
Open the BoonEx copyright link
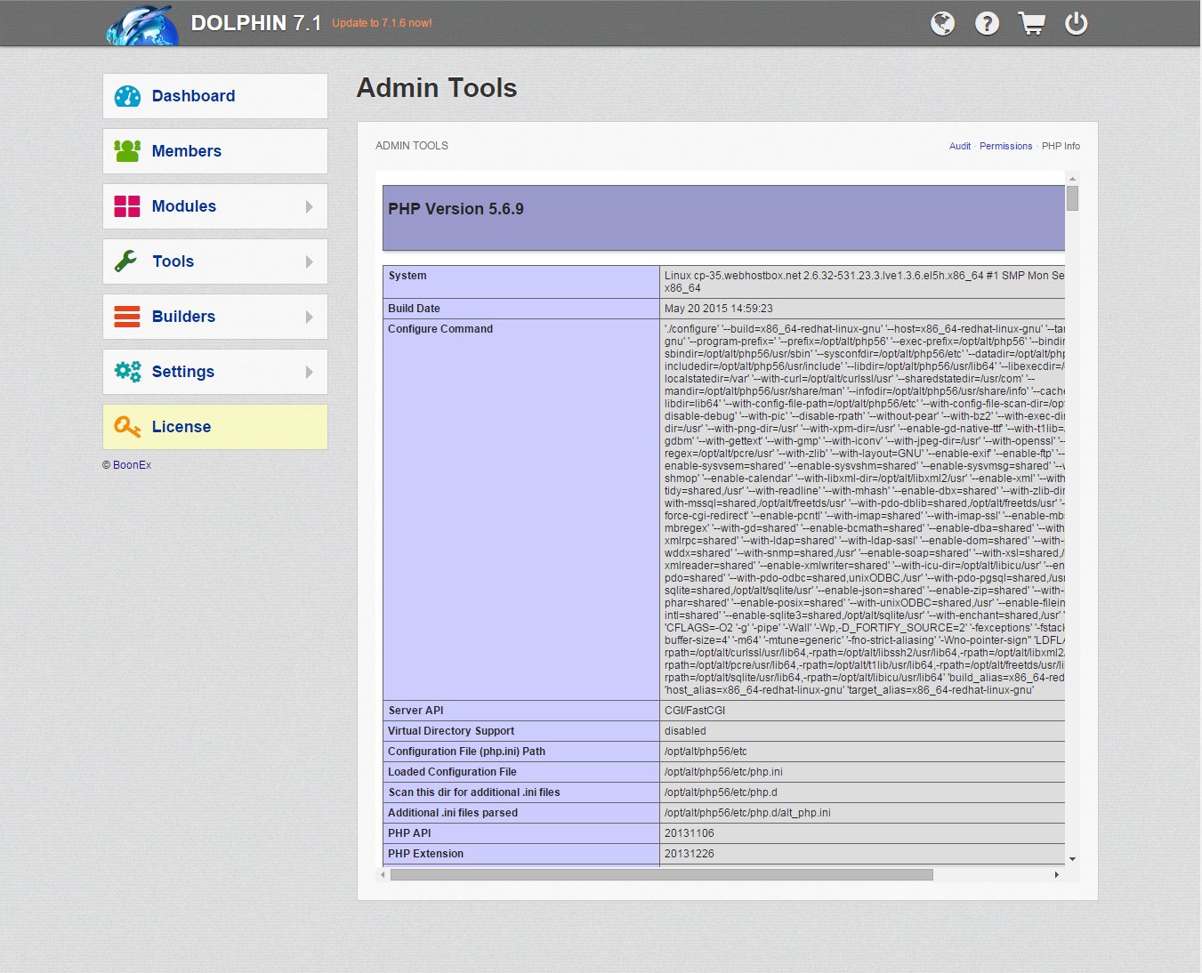coord(132,465)
